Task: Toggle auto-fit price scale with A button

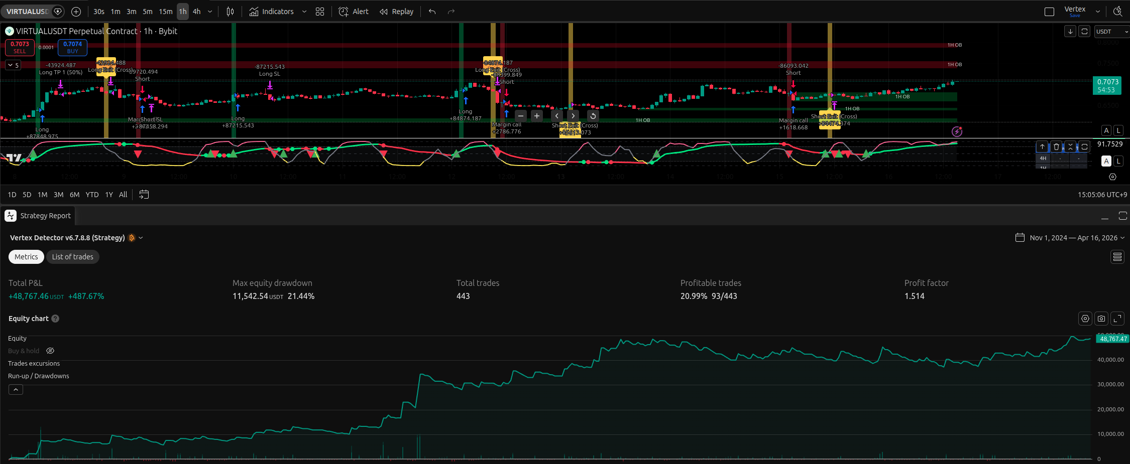Action: click(x=1106, y=130)
